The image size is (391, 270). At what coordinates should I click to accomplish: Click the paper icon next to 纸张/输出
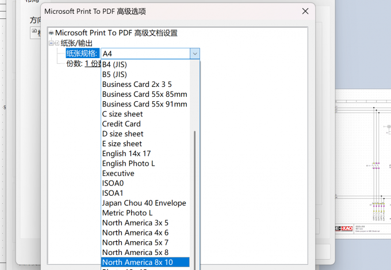tap(57, 43)
